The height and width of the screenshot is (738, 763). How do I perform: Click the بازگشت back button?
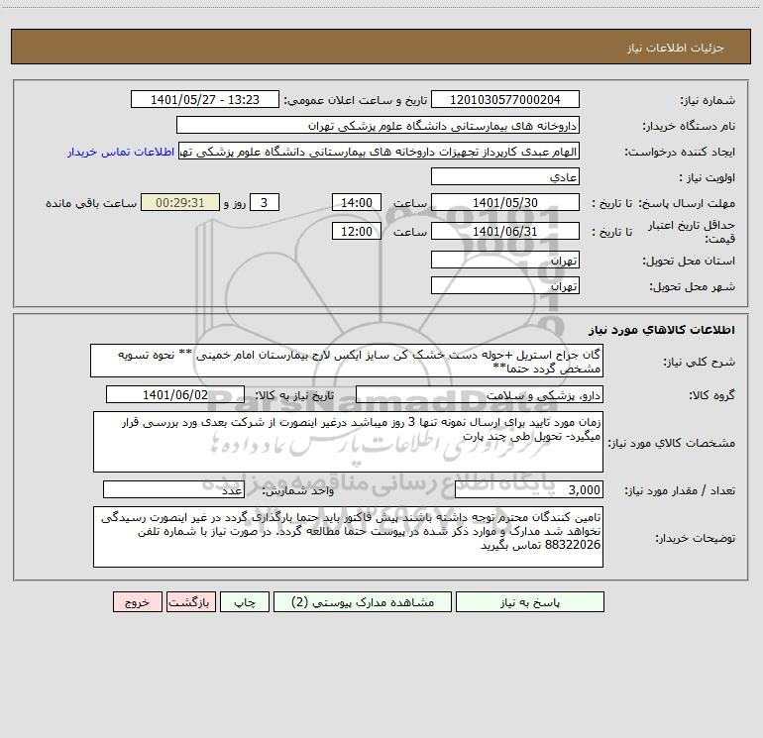191,602
